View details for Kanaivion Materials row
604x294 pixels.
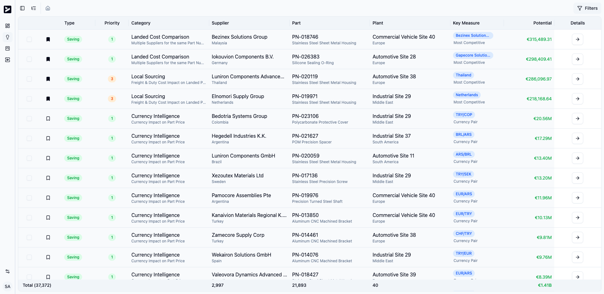point(578,218)
